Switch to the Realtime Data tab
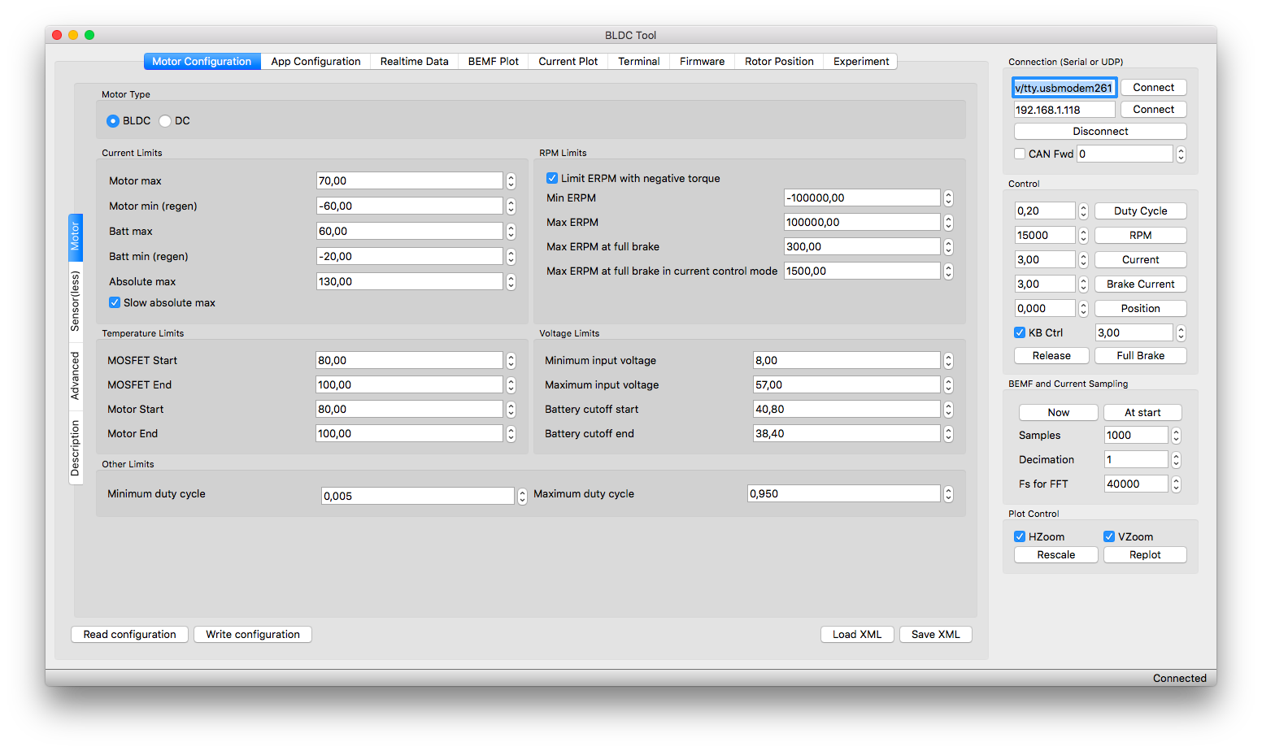The image size is (1262, 751). 414,62
